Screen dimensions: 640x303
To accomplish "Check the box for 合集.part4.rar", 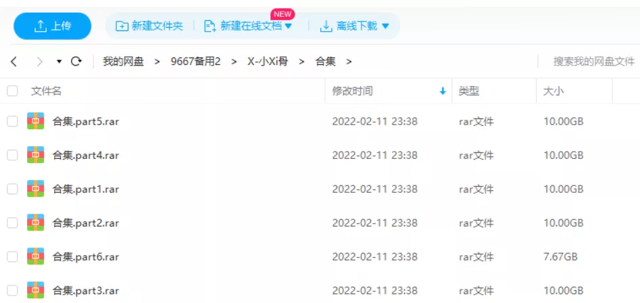I will 12,156.
